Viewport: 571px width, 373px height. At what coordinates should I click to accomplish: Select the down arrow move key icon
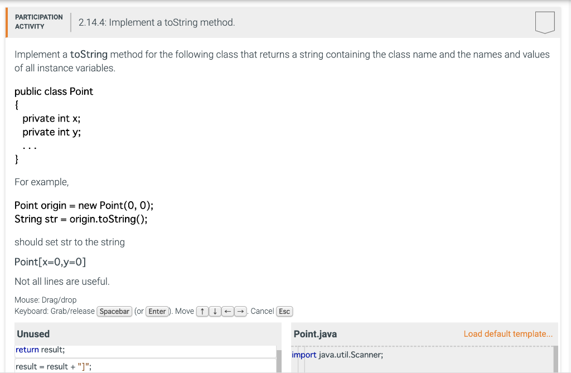(215, 311)
